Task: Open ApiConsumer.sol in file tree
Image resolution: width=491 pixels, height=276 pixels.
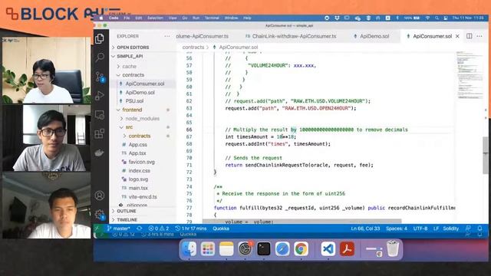Action: [x=145, y=84]
